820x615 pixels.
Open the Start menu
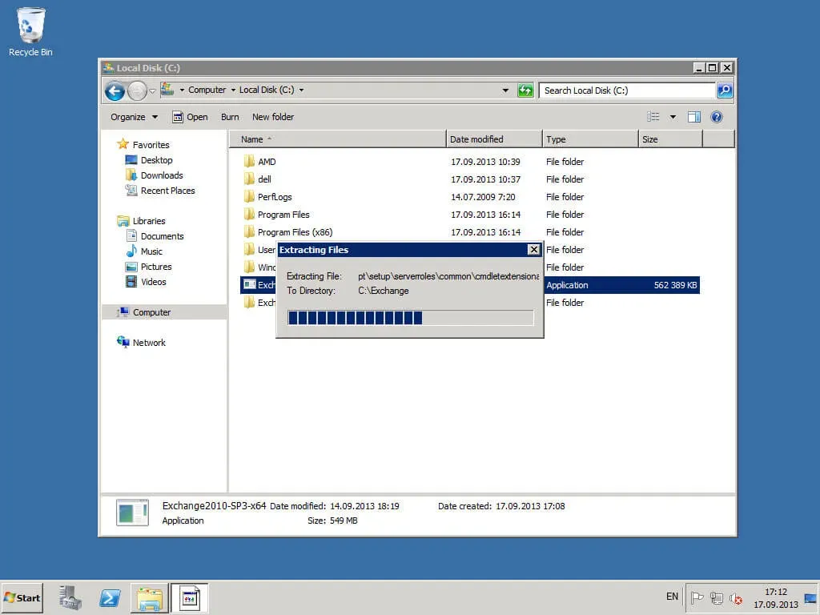(22, 597)
